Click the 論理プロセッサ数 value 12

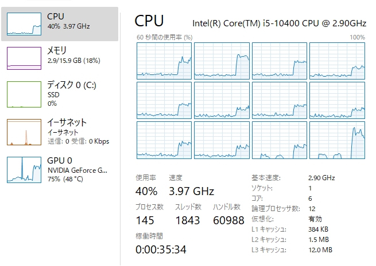312,208
